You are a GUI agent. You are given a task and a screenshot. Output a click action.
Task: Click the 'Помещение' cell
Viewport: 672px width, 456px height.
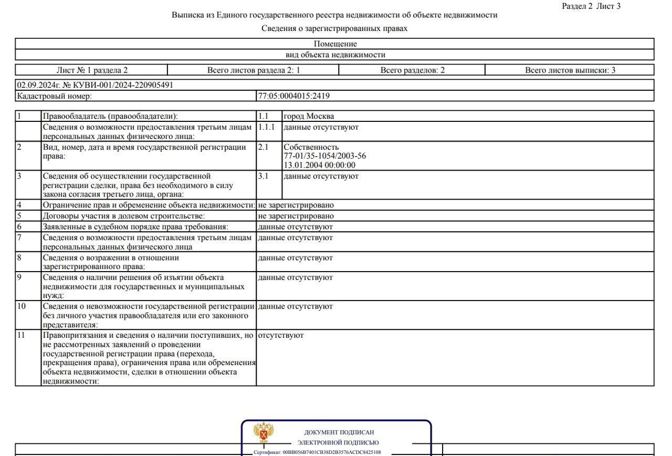(x=335, y=44)
